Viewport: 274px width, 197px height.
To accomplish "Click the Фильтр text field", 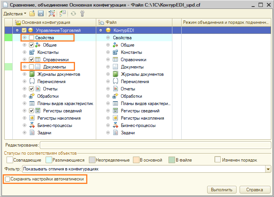I will pyautogui.click(x=144, y=169).
